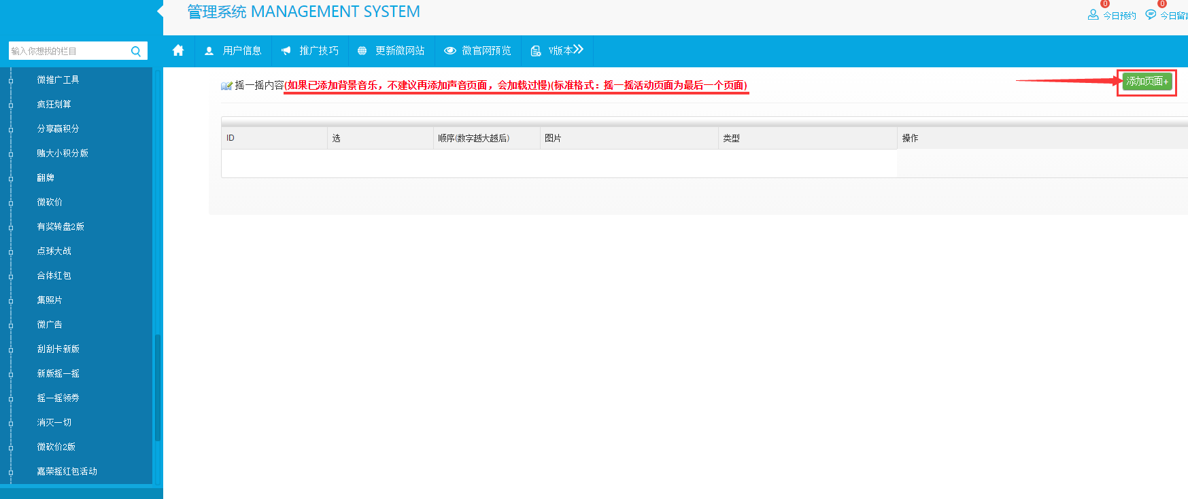
Task: Click the 今日预约 user icon
Action: [1093, 14]
